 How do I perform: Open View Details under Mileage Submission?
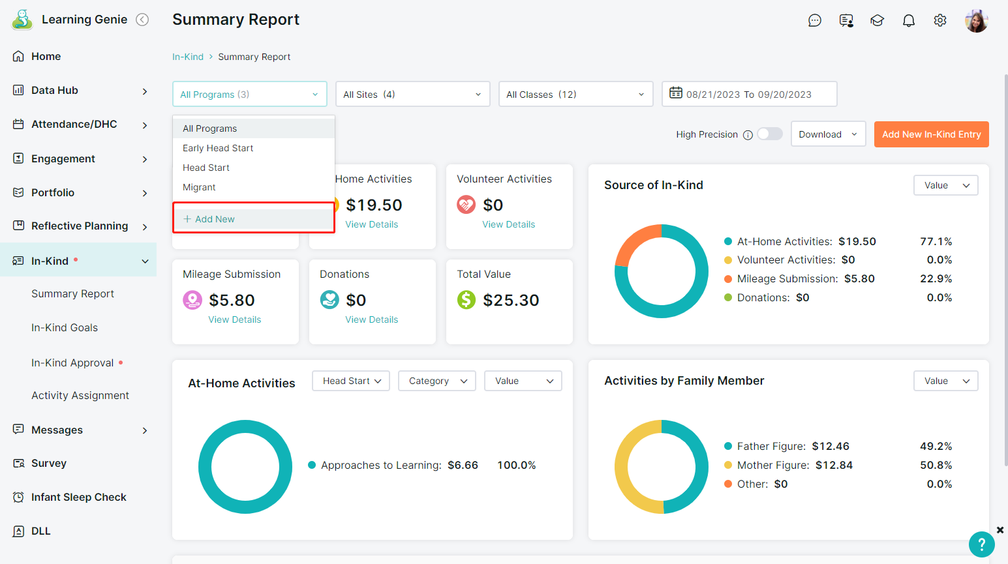click(234, 319)
